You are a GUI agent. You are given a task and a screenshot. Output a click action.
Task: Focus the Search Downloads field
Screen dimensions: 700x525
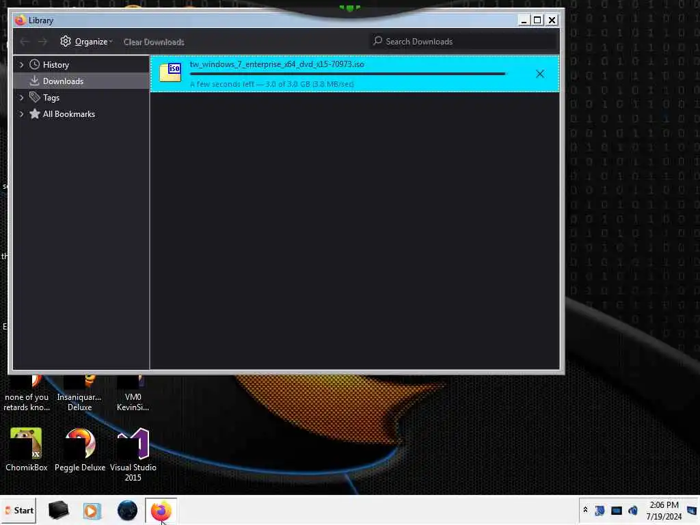pyautogui.click(x=463, y=42)
